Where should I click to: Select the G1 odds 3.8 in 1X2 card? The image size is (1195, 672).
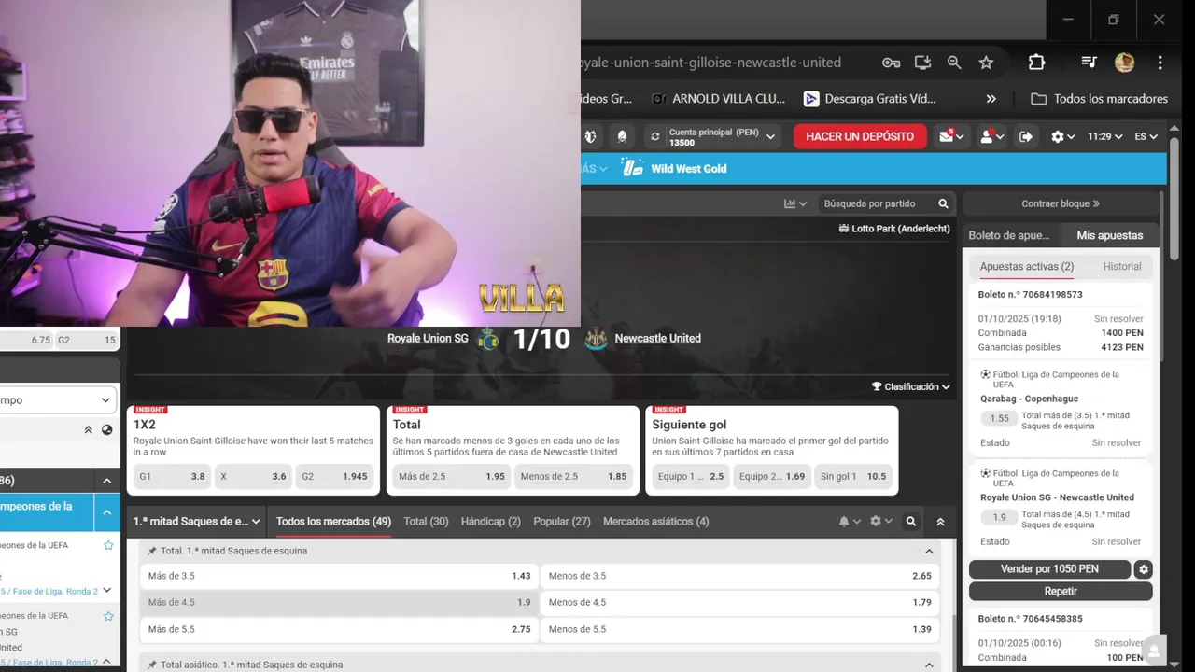tap(172, 476)
